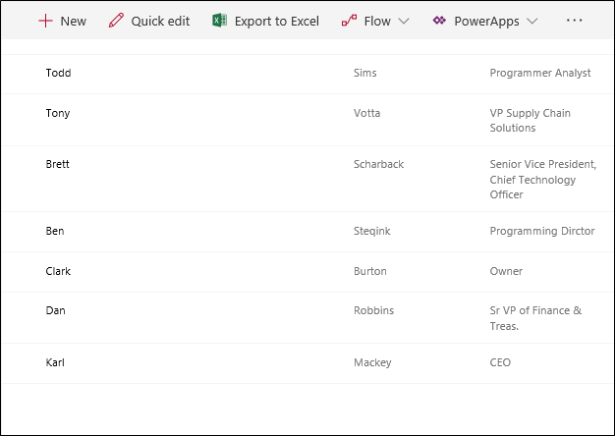The image size is (615, 436).
Task: Select first name Tony
Action: pyautogui.click(x=58, y=113)
